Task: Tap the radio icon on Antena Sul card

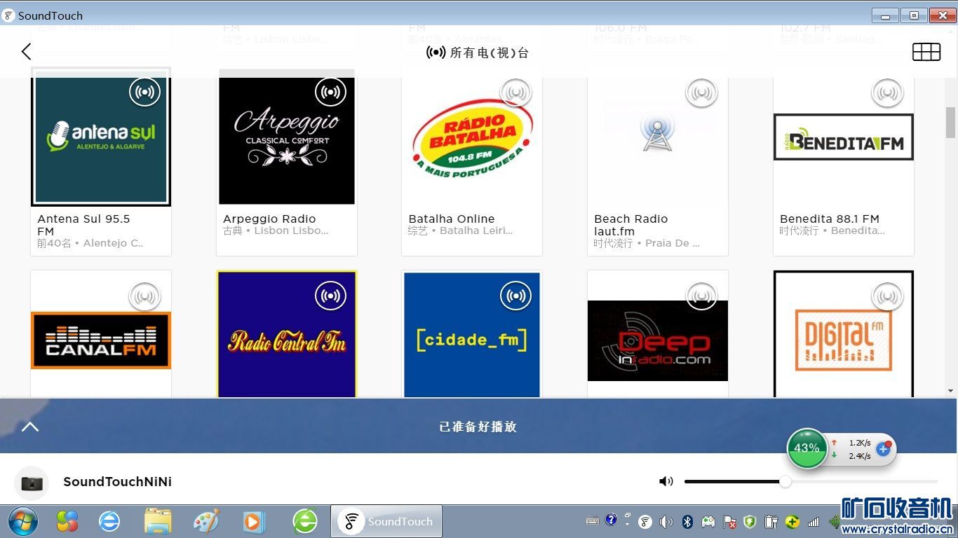Action: pyautogui.click(x=144, y=92)
